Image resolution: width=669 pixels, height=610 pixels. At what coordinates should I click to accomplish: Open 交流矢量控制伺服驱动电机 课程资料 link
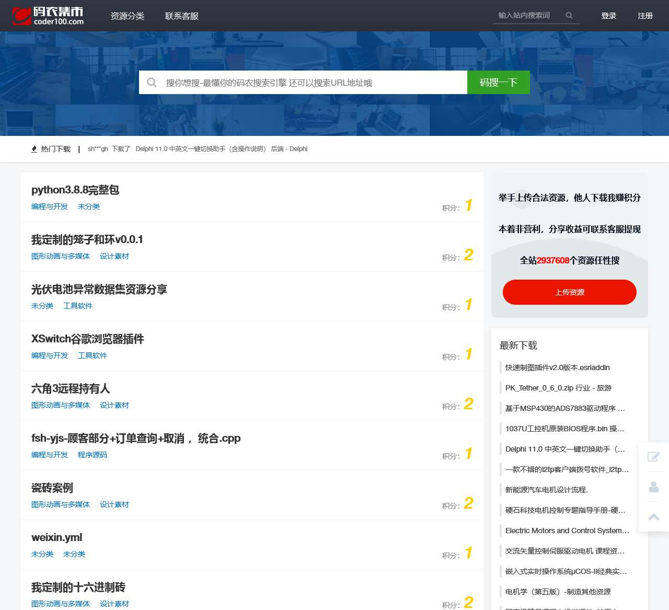565,551
